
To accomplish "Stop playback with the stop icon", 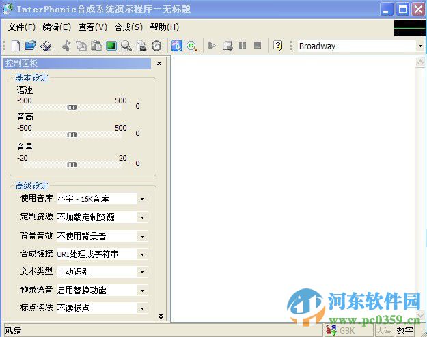I will point(258,46).
